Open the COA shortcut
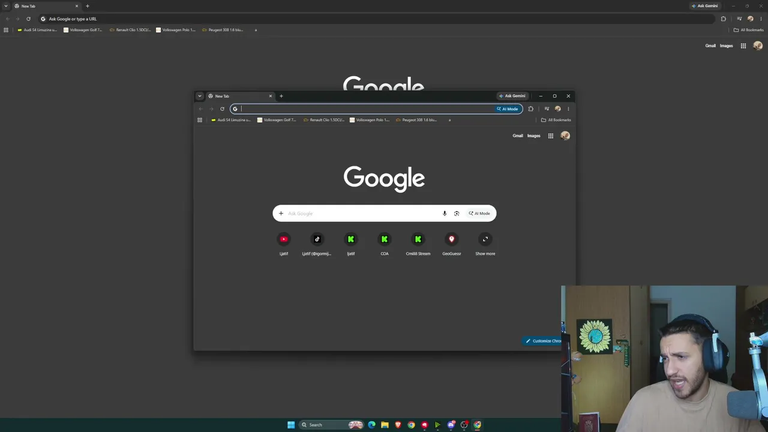768x432 pixels. point(385,244)
